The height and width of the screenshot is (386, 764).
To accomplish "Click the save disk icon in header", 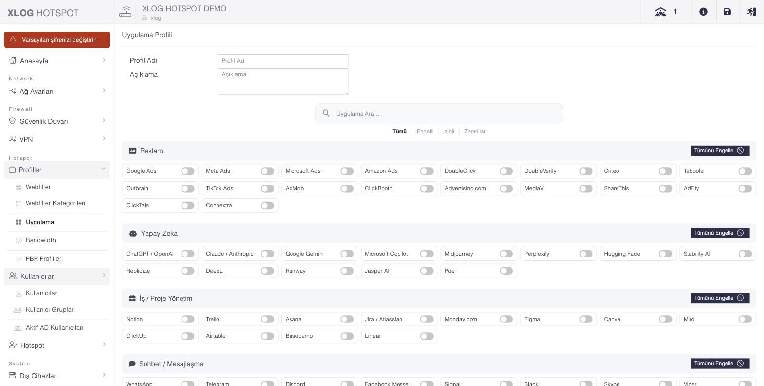I will 727,12.
